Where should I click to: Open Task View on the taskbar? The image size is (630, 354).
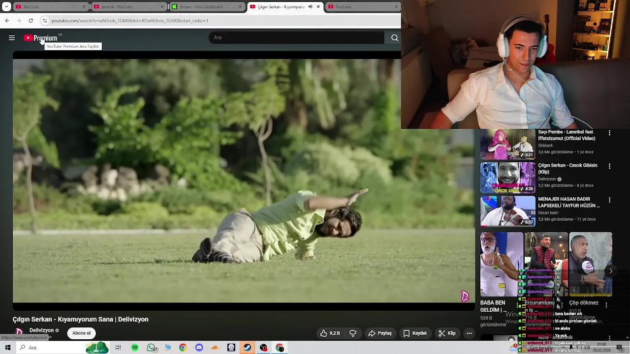(118, 348)
